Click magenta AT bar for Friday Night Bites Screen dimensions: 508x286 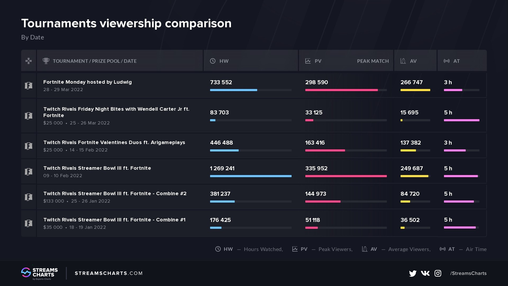coord(462,120)
